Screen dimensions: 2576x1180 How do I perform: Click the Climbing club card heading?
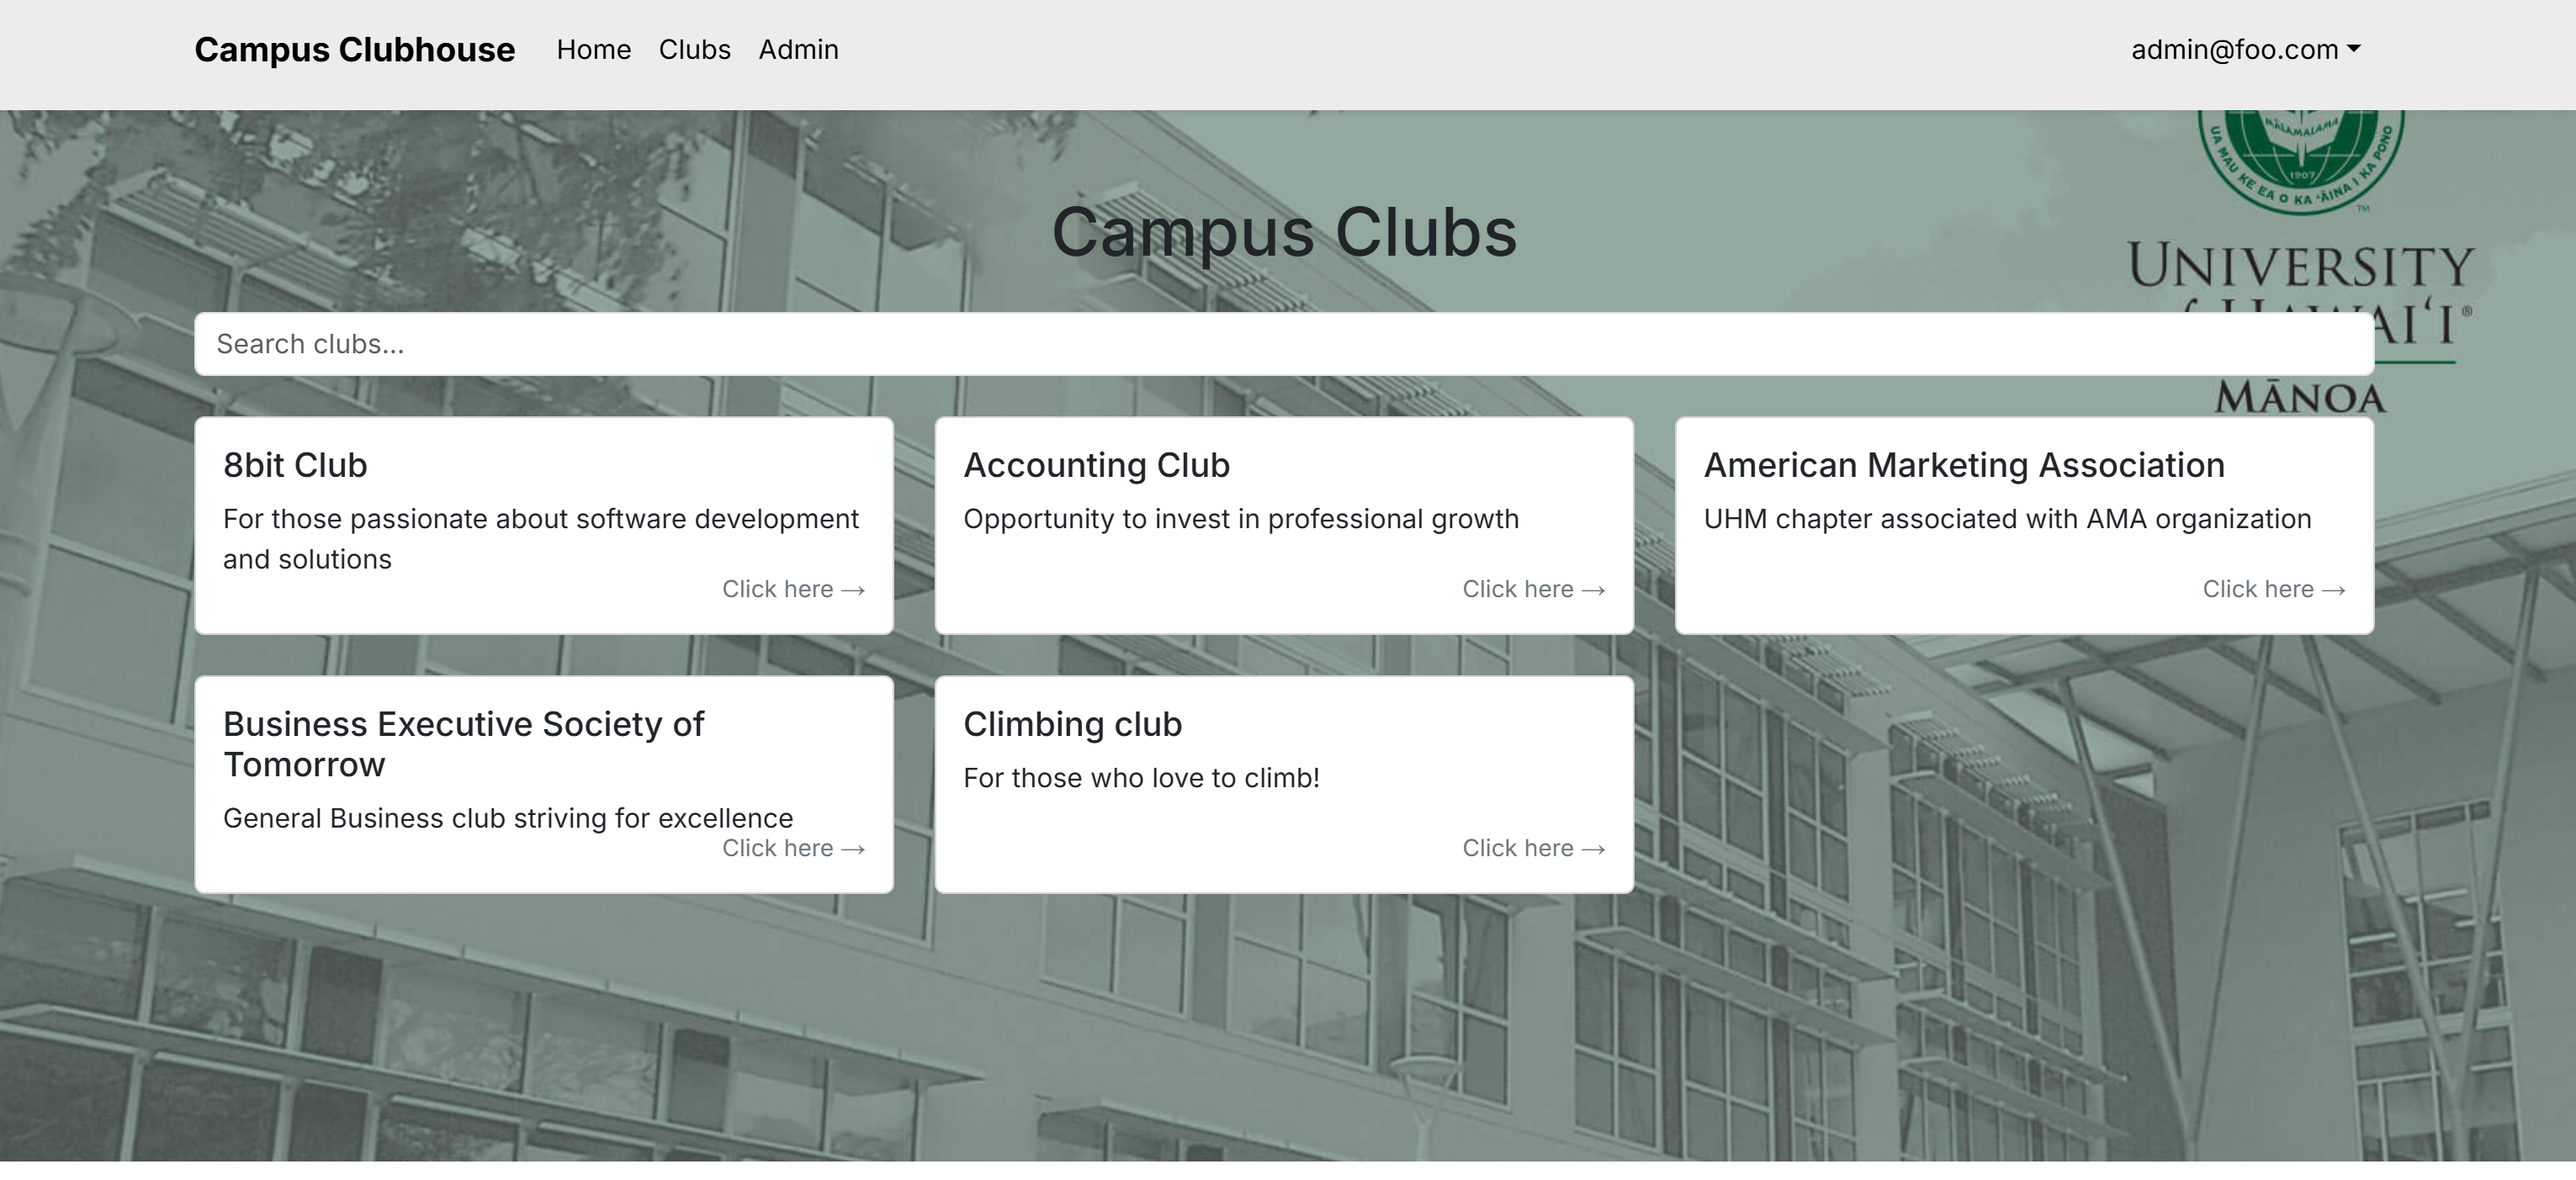tap(1072, 723)
